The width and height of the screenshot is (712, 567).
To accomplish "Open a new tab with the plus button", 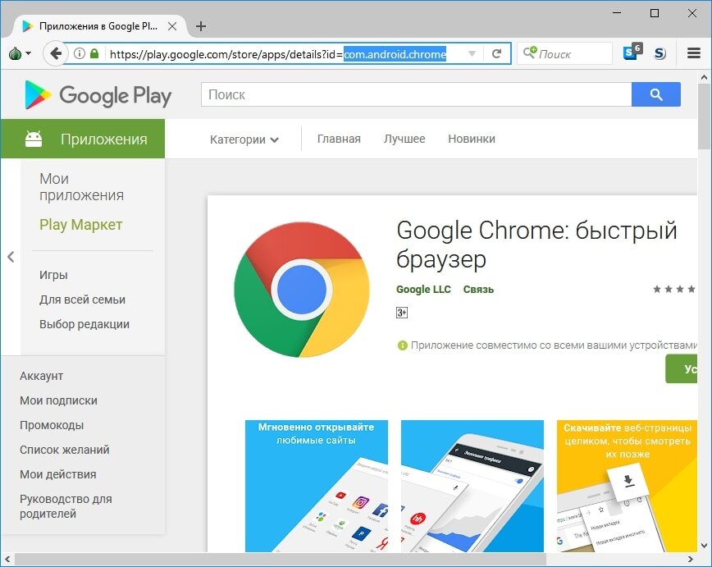I will [x=201, y=26].
